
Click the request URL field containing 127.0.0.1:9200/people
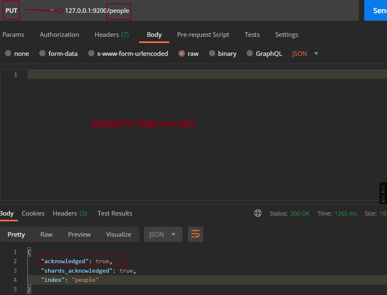pos(209,10)
